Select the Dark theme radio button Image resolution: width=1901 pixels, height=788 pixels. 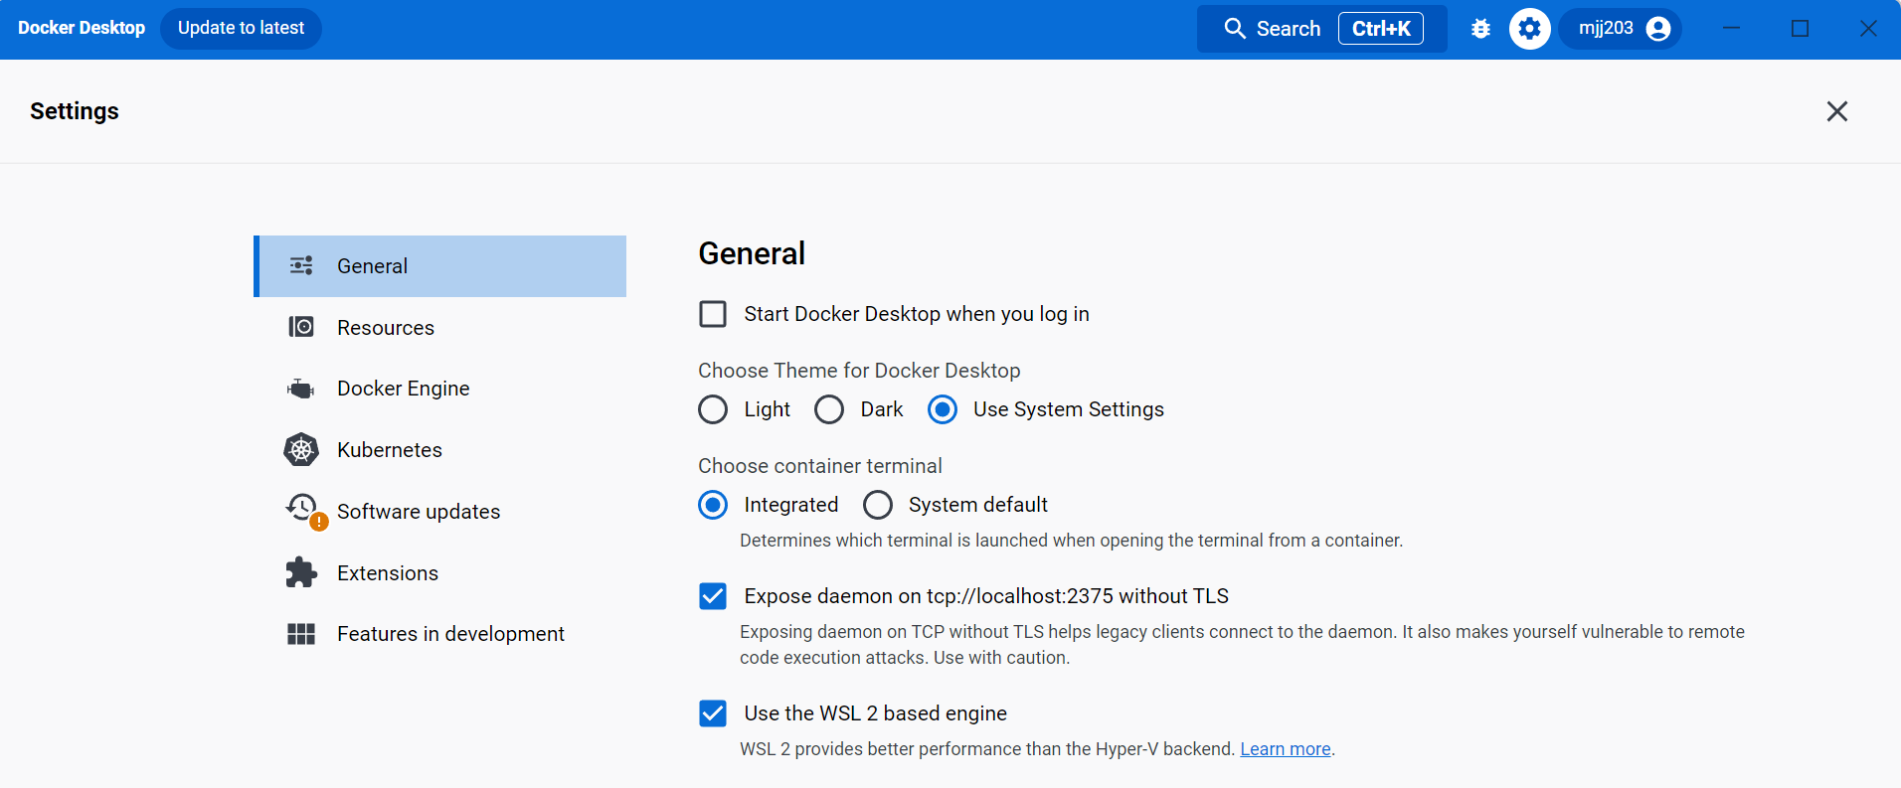tap(829, 409)
